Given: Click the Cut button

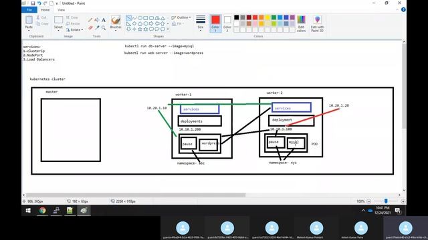Looking at the screenshot, I should pos(41,17).
